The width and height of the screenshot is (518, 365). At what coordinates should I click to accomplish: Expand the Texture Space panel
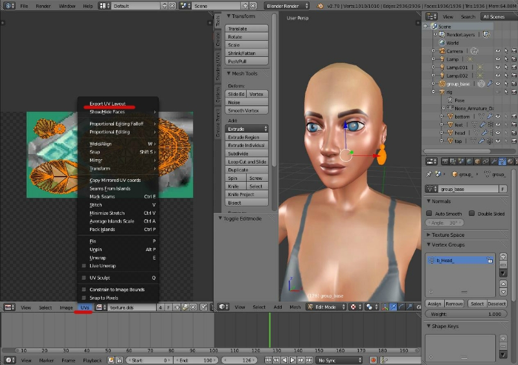pyautogui.click(x=449, y=234)
